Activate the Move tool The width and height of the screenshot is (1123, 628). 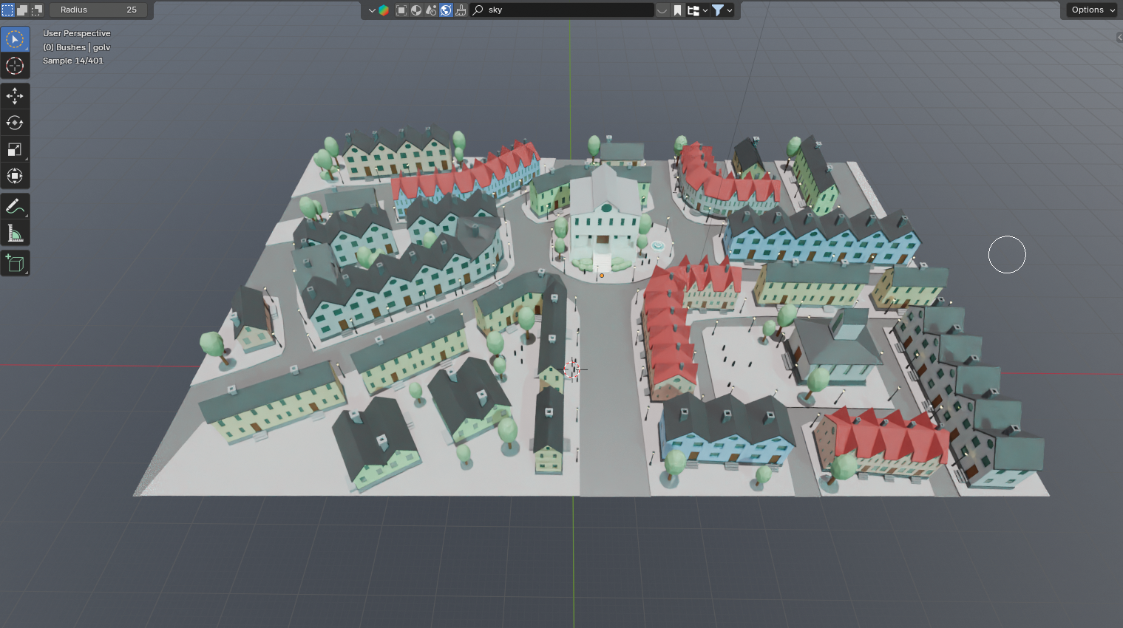[15, 95]
